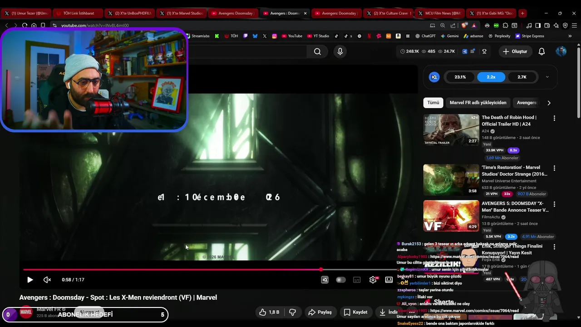This screenshot has width=581, height=327.
Task: Open adsense bookmark
Action: [x=473, y=36]
